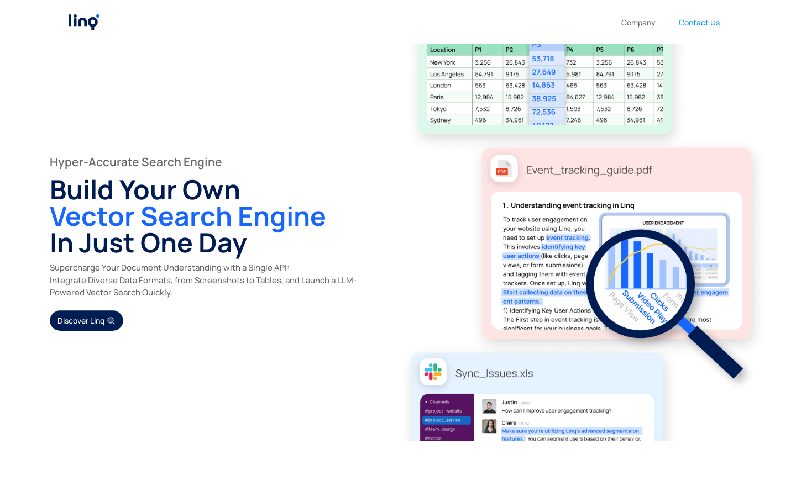Click the 'Vector Search Engine' heading line
796x497 pixels.
[x=188, y=216]
